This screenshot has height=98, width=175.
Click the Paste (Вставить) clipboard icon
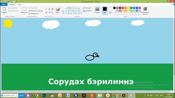click(4, 9)
